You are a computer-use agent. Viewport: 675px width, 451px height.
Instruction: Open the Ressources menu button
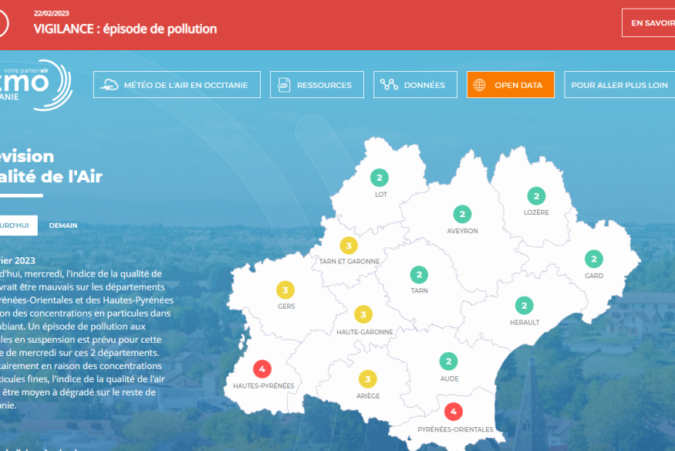316,85
